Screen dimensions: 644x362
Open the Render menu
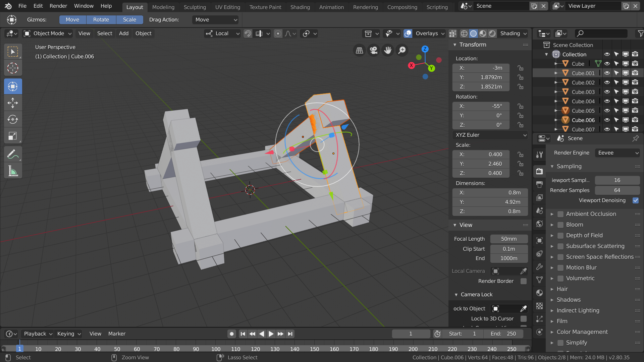coord(58,6)
